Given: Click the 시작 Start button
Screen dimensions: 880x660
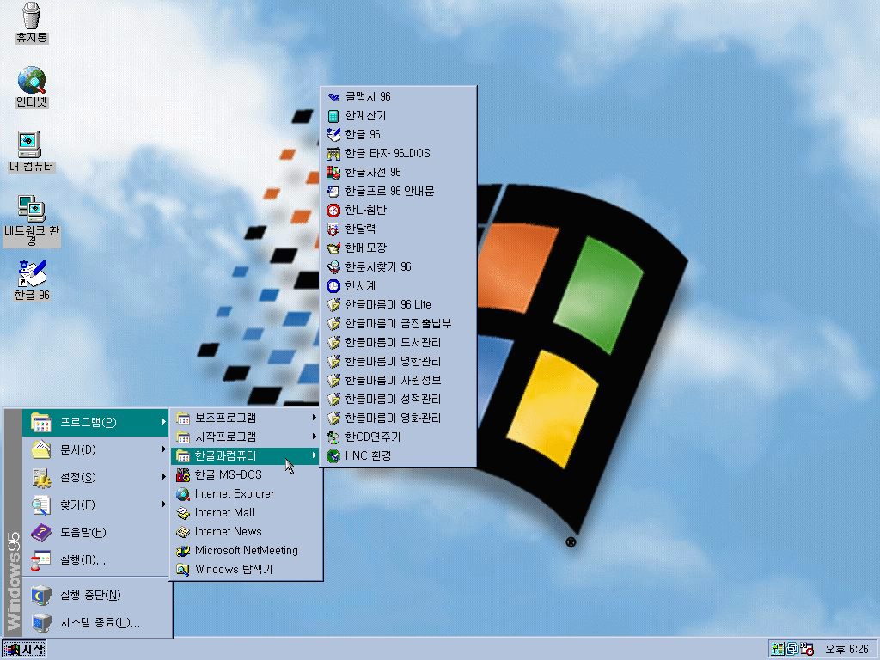Looking at the screenshot, I should (x=23, y=649).
